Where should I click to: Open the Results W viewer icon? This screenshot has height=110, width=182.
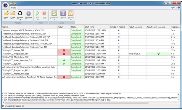tap(70, 13)
